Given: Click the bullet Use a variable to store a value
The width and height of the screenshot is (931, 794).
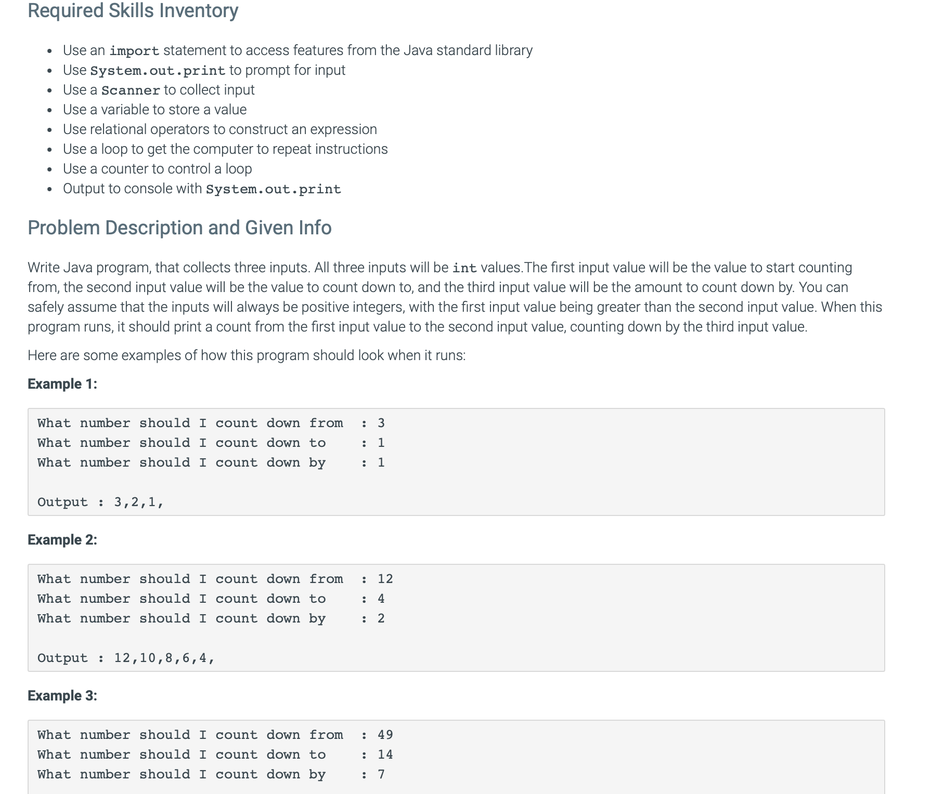Looking at the screenshot, I should click(x=154, y=110).
